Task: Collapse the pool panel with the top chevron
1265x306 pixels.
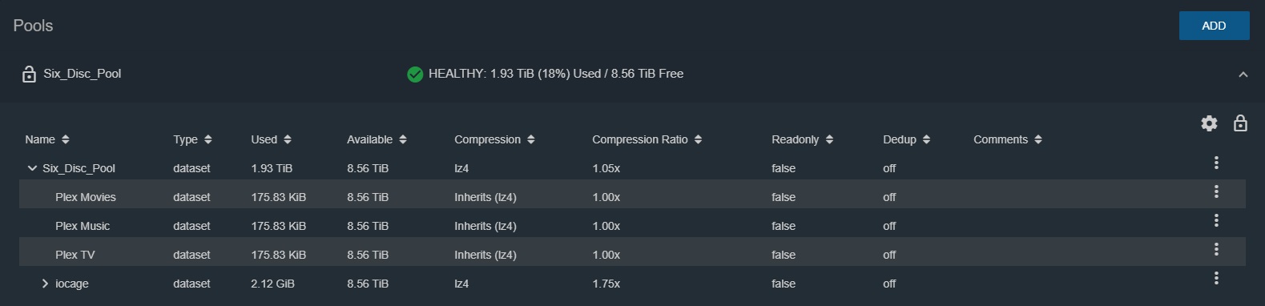Action: click(1243, 74)
